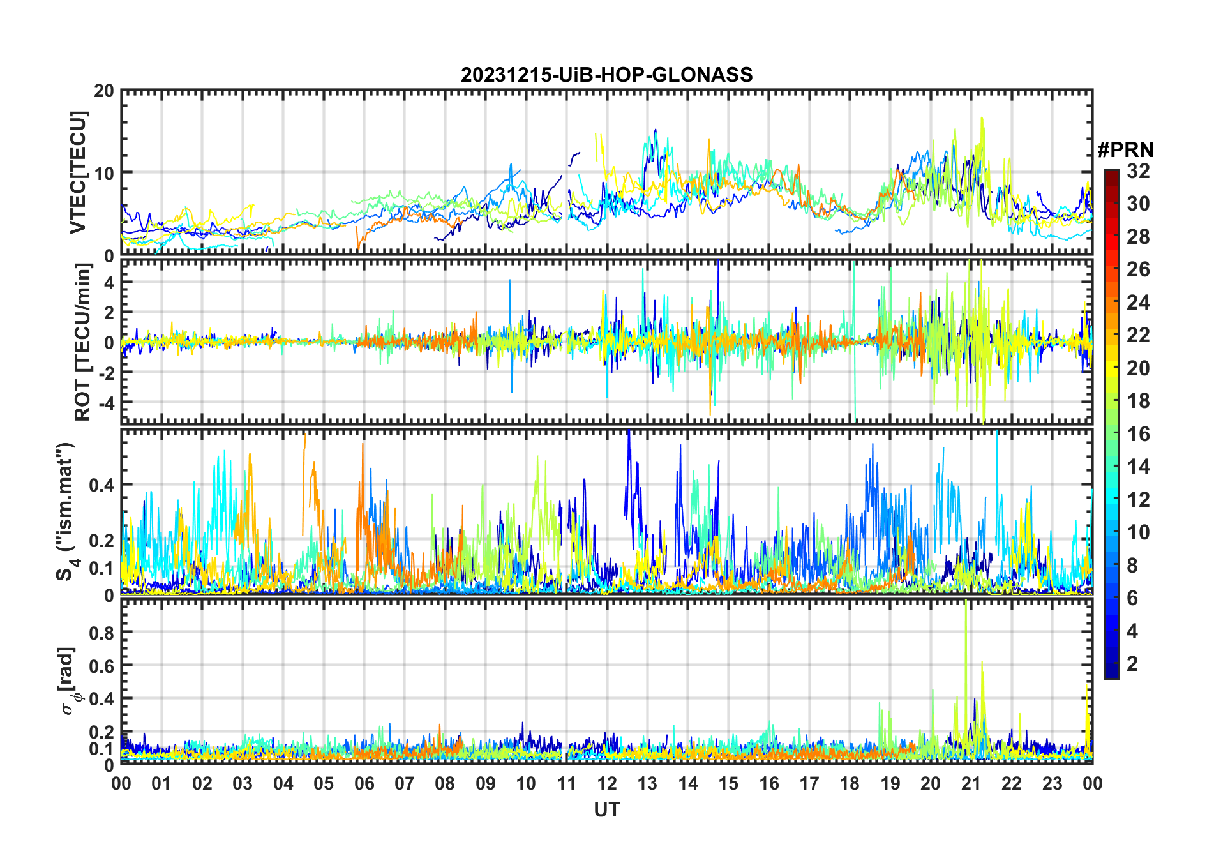Select the ROT [TECU/min] y-axis label
Screen dimensions: 1214x849
pyautogui.click(x=82, y=342)
